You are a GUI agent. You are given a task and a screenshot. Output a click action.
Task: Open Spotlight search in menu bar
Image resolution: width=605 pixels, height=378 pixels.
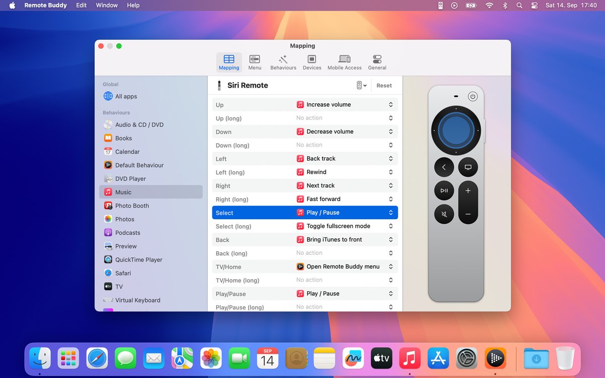tap(519, 6)
